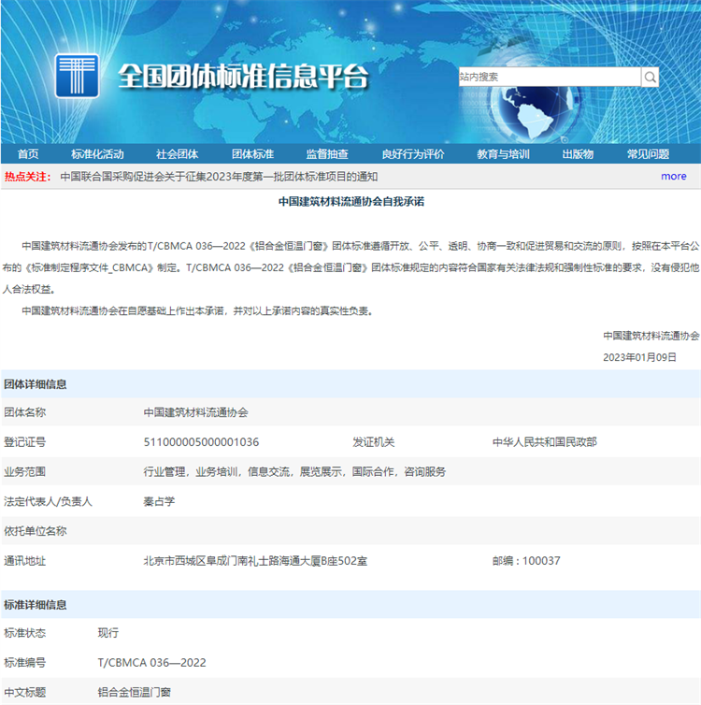
Task: Click the 团体名称 value 中国建筑材料流通协会
Action: 196,412
